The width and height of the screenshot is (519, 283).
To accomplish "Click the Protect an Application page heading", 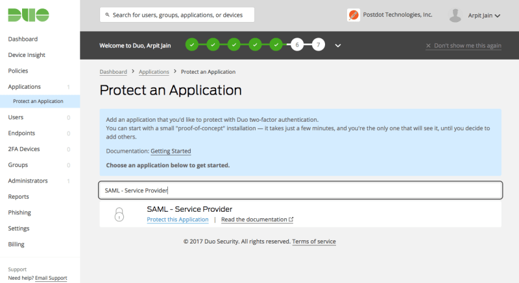I will click(x=171, y=90).
